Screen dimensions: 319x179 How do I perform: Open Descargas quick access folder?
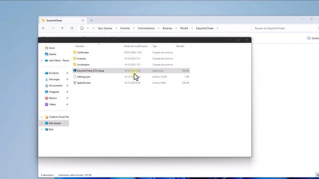(52, 80)
